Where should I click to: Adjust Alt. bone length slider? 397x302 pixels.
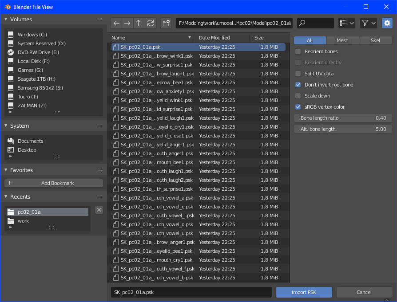click(343, 129)
